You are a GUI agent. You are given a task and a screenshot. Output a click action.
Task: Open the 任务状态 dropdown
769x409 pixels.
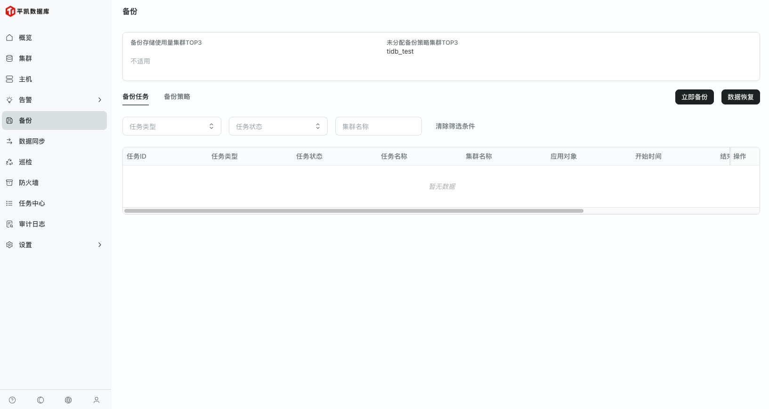[278, 126]
